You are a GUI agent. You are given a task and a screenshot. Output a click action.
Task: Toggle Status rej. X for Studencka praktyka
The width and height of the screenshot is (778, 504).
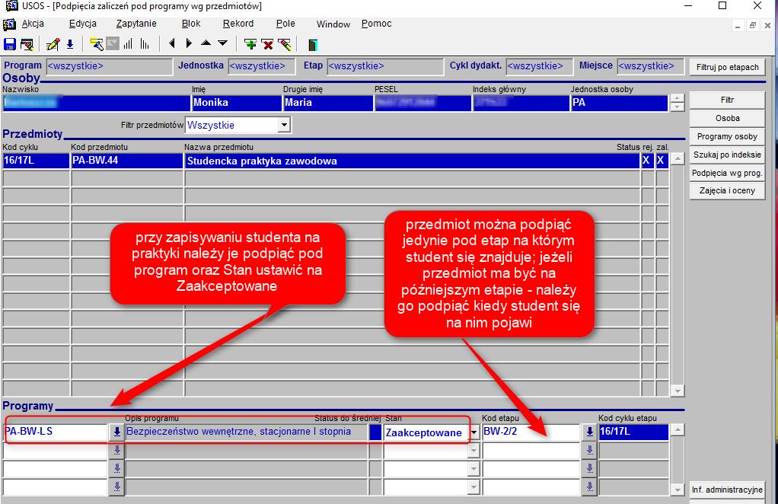(x=647, y=161)
